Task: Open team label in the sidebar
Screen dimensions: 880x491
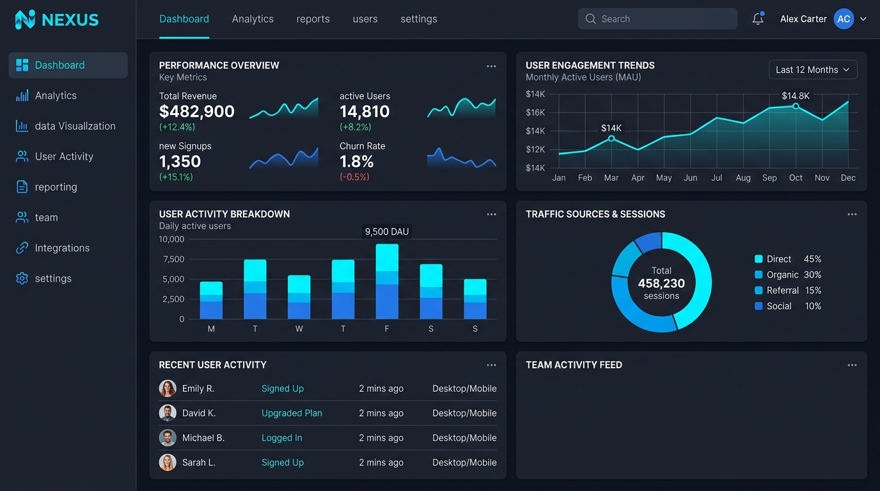Action: click(46, 217)
